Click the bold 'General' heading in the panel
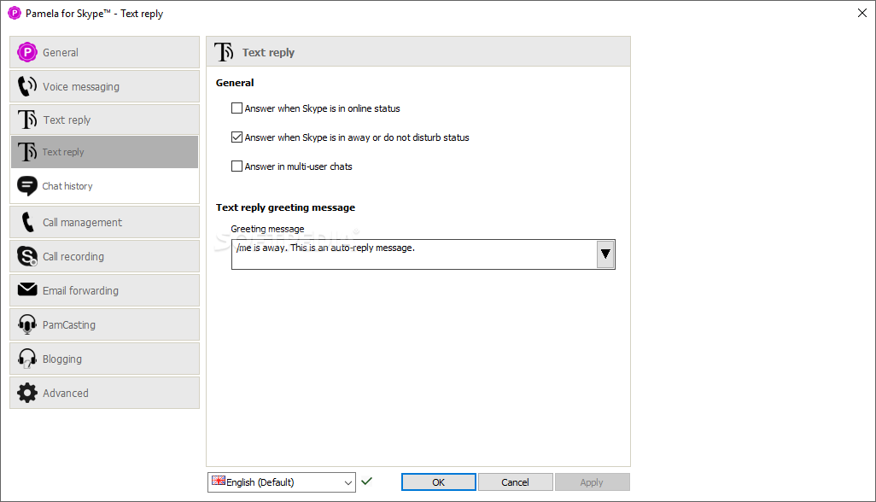 tap(235, 83)
